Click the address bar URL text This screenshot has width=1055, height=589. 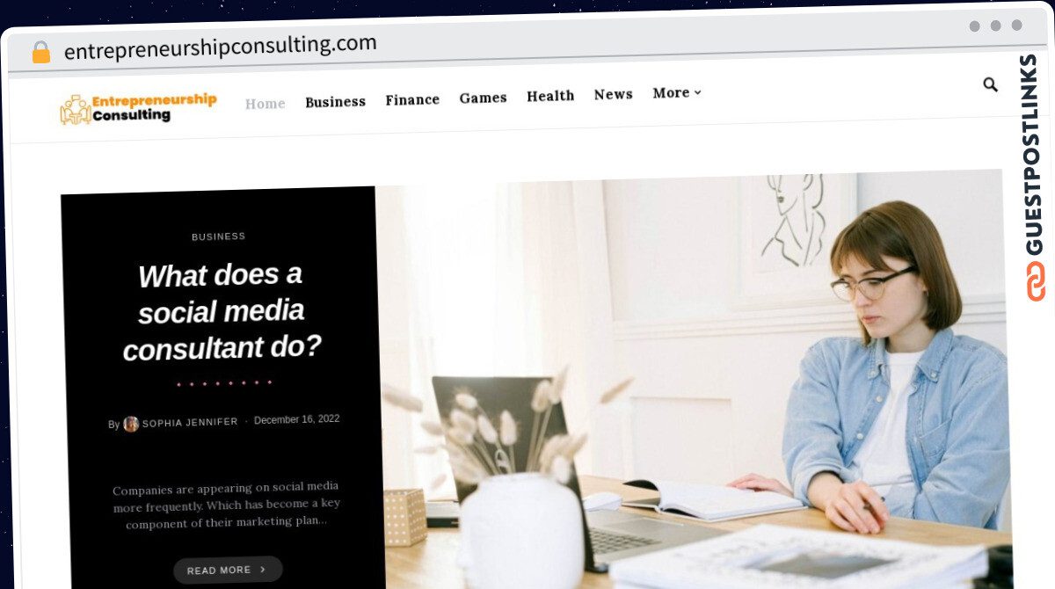(221, 47)
